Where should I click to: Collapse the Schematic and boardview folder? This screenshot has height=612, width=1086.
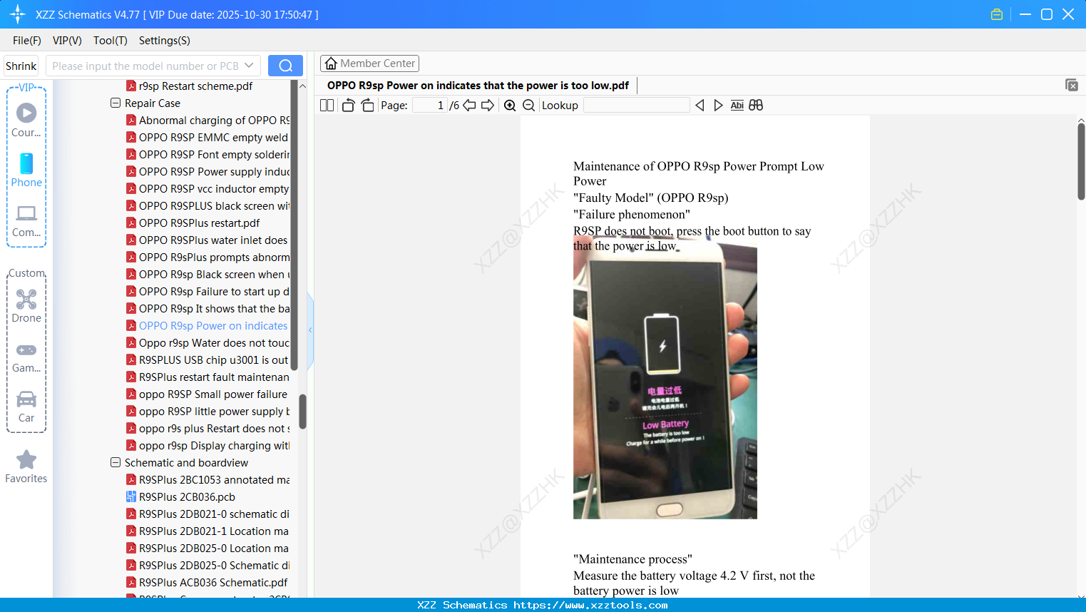[x=116, y=463]
